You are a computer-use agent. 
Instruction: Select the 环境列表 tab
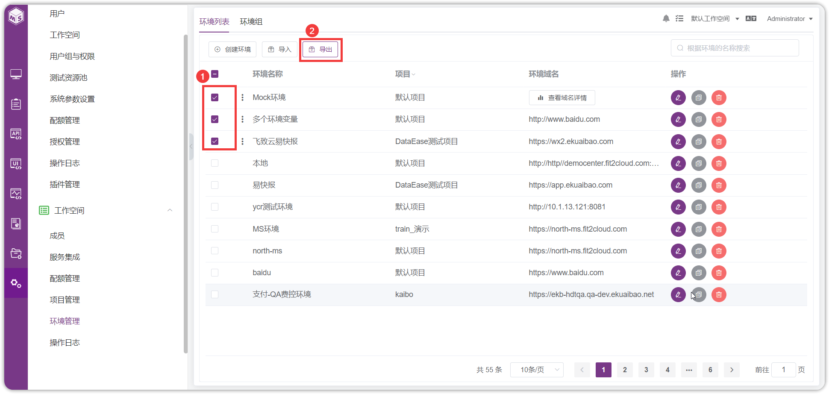coord(214,22)
